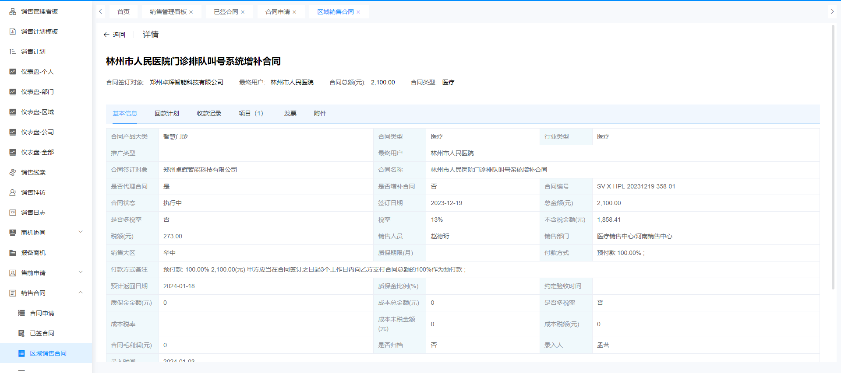Collapse the 销售合同 menu chevron
The image size is (841, 373).
point(81,293)
